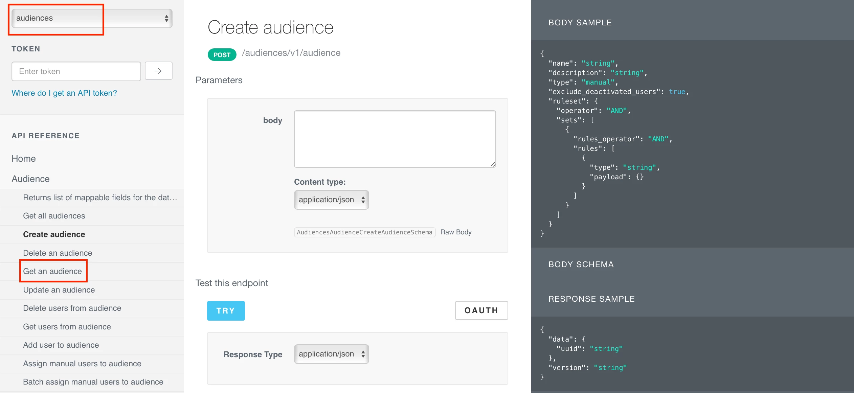The width and height of the screenshot is (854, 393).
Task: Go to Home in API reference
Action: (24, 159)
